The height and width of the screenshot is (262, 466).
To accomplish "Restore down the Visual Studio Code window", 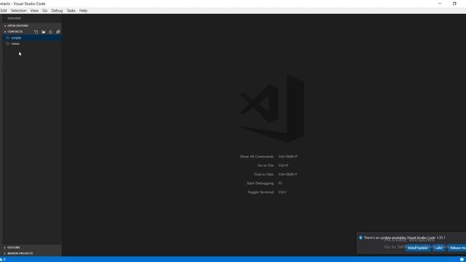I will pyautogui.click(x=454, y=4).
